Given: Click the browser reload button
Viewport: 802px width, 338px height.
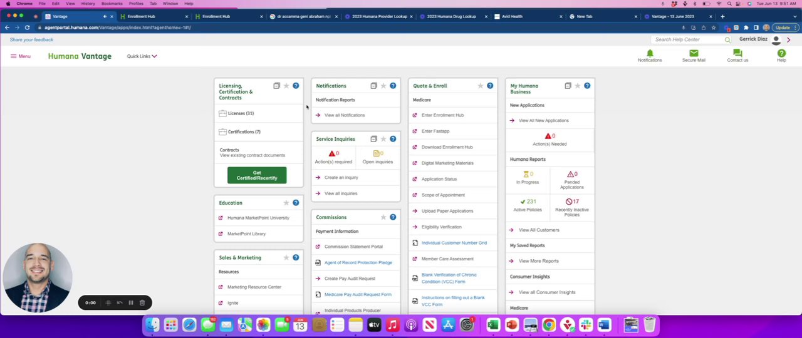Looking at the screenshot, I should (27, 28).
